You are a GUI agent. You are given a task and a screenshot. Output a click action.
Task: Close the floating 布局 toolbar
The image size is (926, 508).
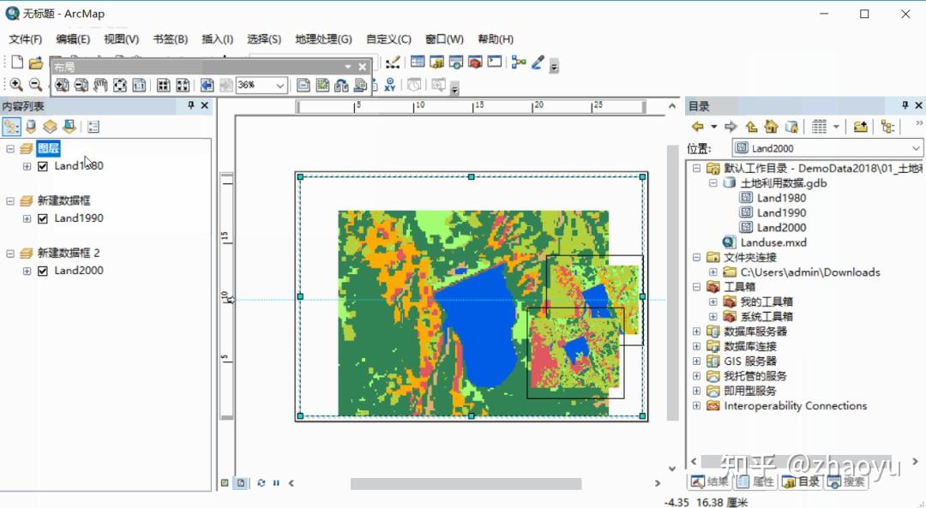tap(362, 66)
